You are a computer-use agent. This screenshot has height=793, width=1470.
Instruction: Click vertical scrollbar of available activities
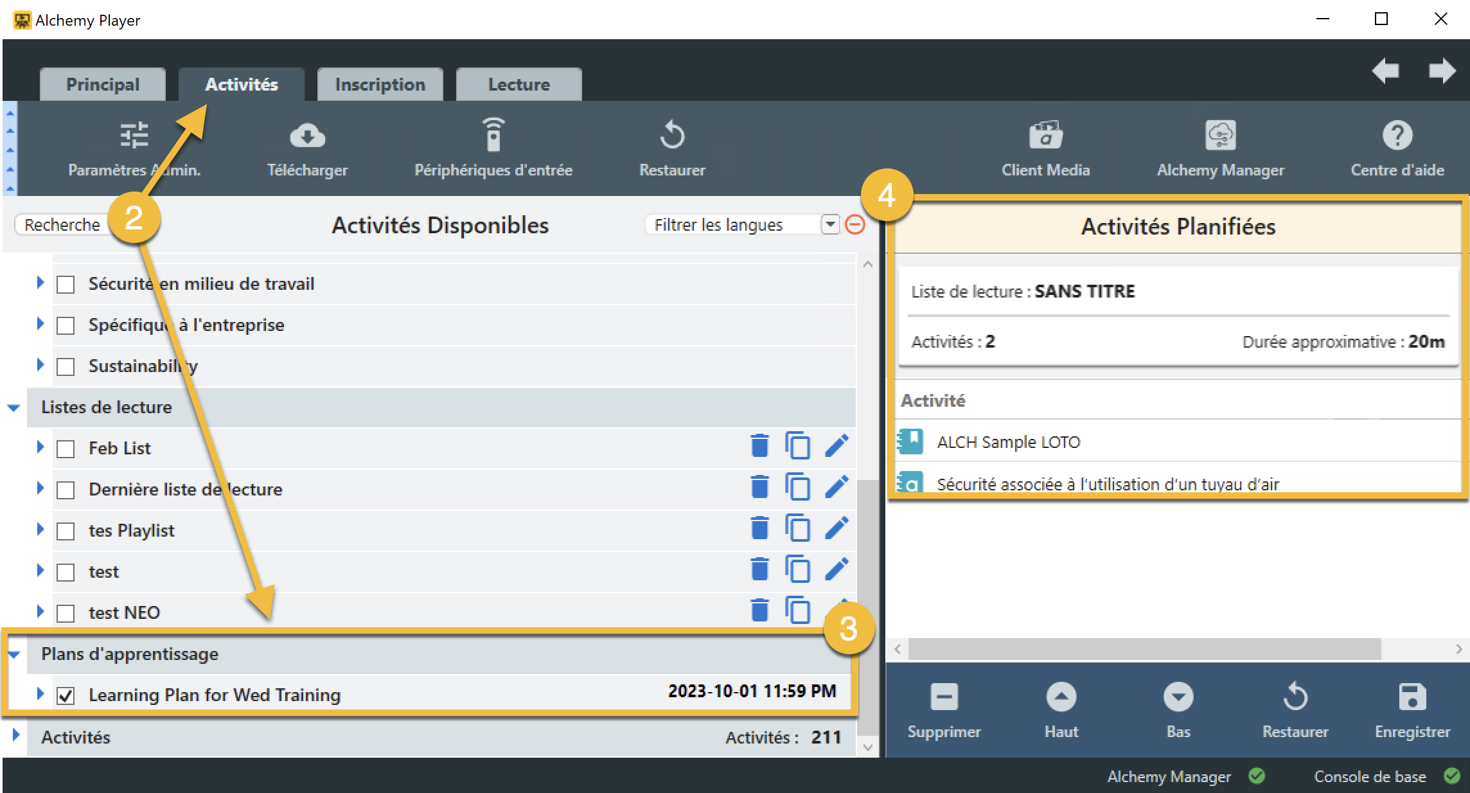(x=868, y=607)
